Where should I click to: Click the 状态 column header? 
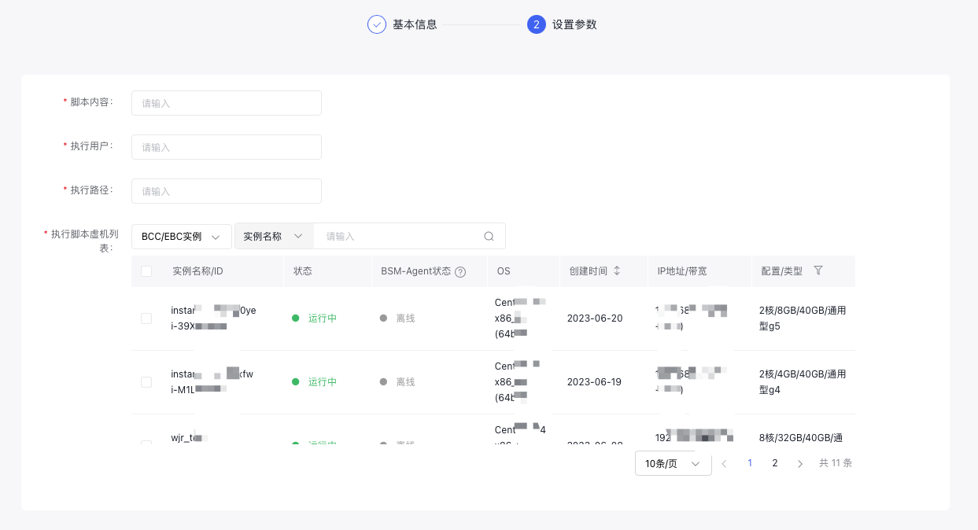(303, 271)
